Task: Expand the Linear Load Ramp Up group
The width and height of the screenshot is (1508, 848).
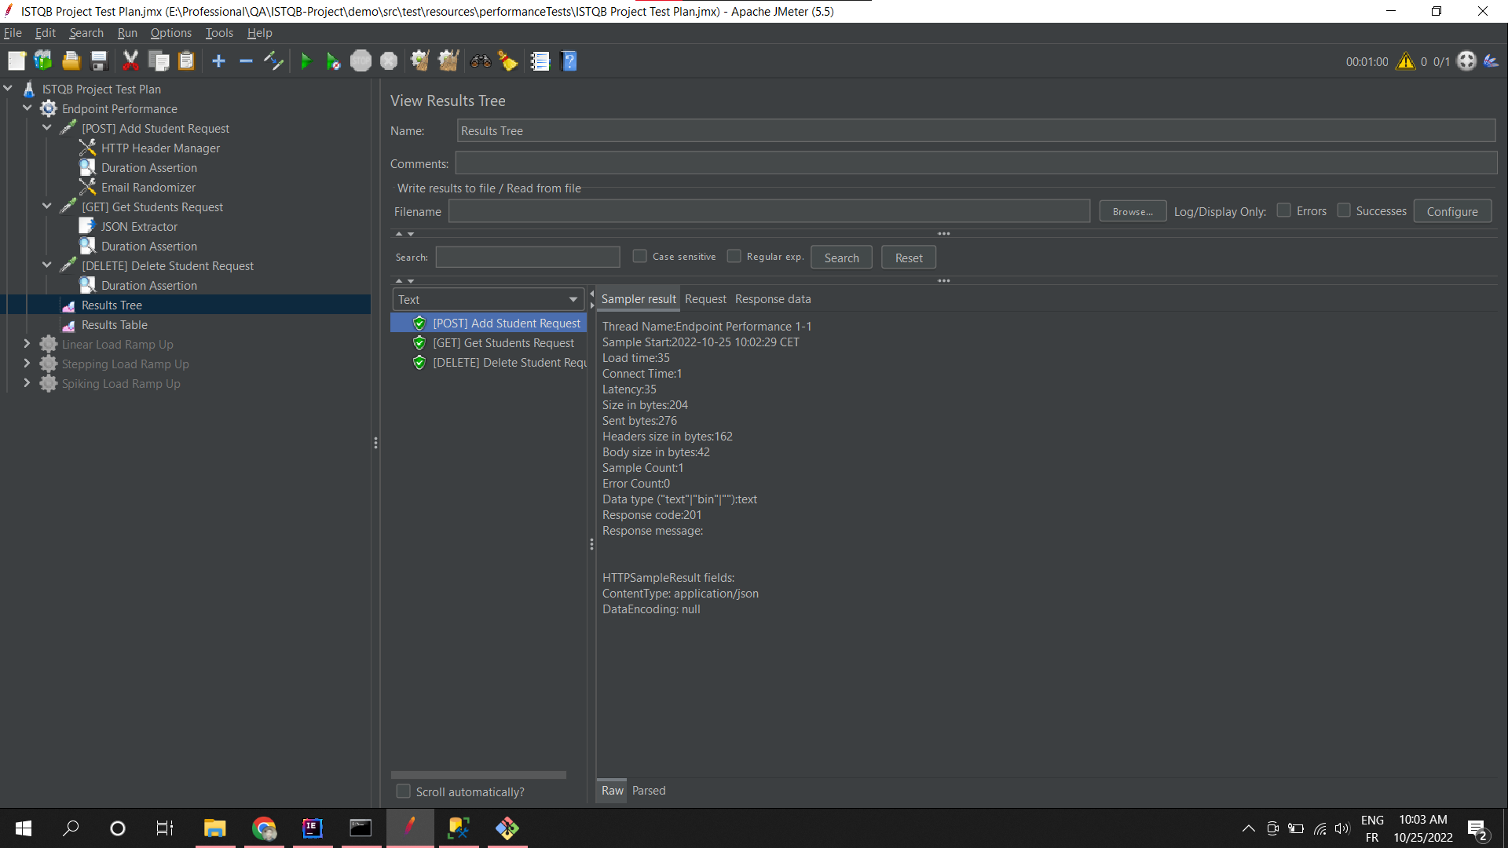Action: [27, 344]
